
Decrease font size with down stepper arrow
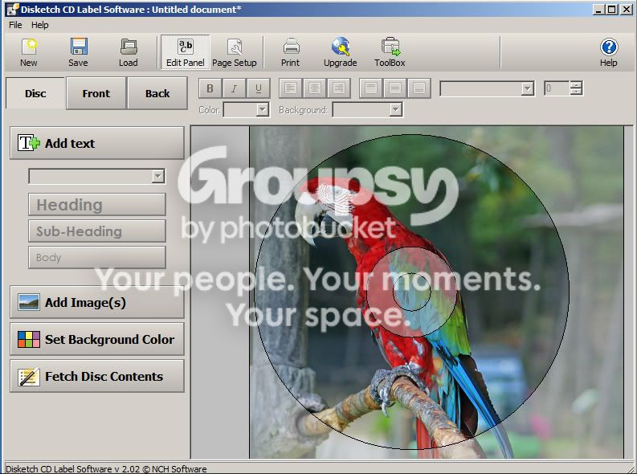(x=576, y=92)
